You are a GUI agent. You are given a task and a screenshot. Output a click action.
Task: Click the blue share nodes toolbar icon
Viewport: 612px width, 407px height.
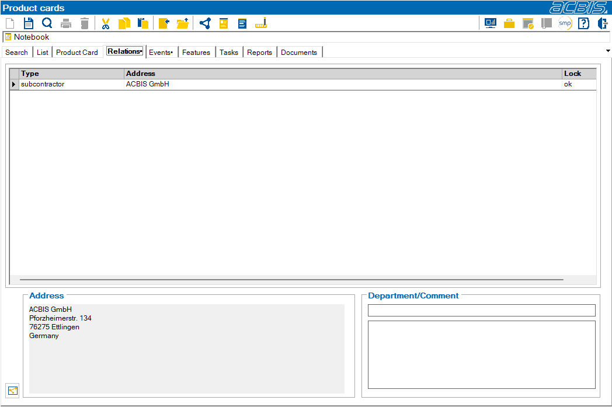pyautogui.click(x=206, y=23)
